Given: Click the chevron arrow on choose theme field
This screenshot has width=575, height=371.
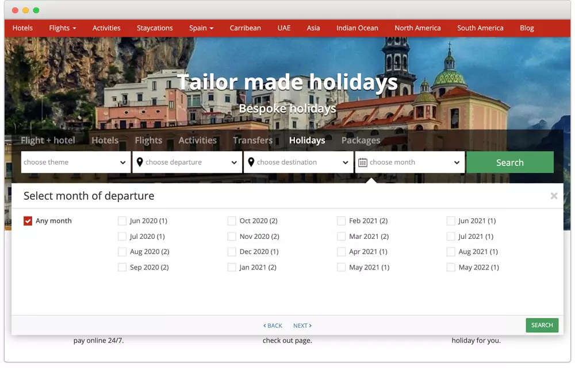Looking at the screenshot, I should pyautogui.click(x=124, y=162).
